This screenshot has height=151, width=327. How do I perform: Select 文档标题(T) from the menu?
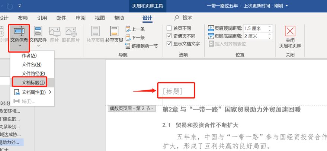(32, 83)
